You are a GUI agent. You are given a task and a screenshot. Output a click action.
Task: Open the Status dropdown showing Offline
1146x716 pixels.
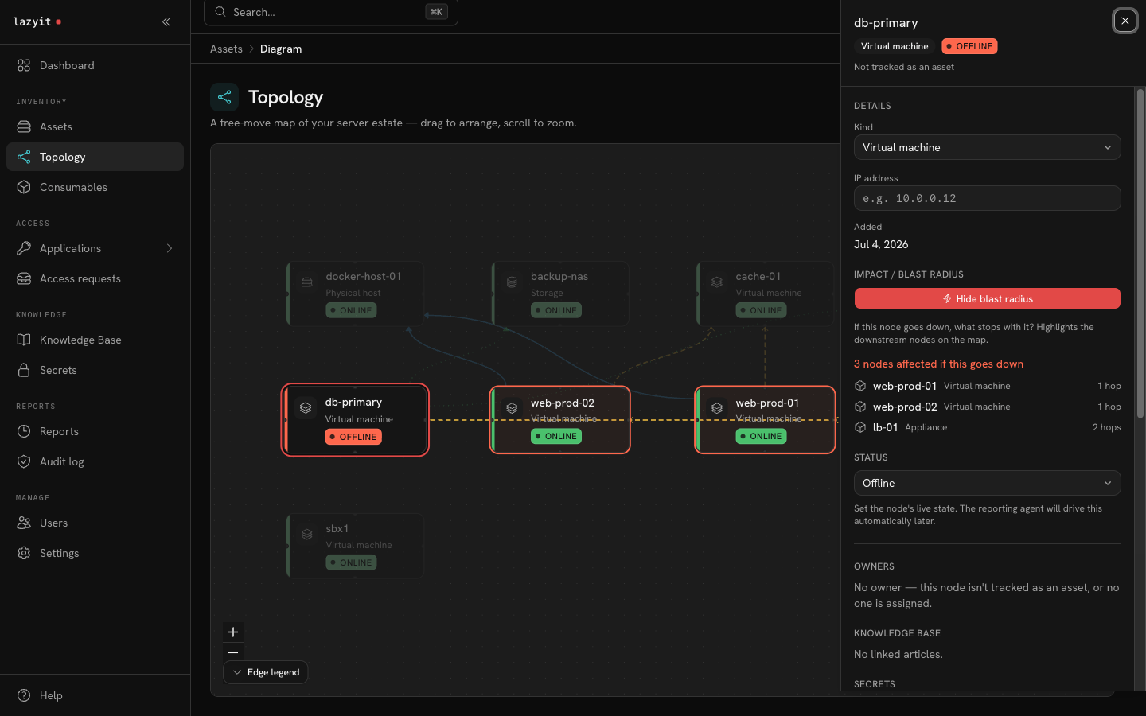click(x=988, y=483)
